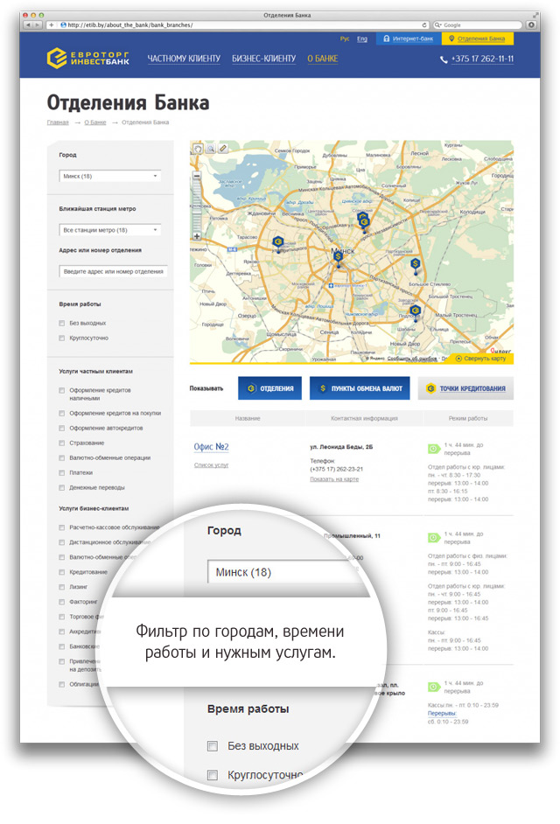560x824 pixels.
Task: Click hexagon icon on Отделения filter button
Action: 251,388
